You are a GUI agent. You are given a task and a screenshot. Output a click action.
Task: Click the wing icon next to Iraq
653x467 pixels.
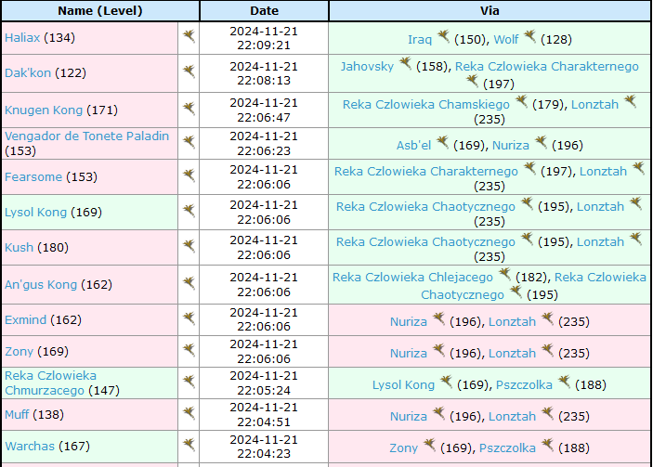click(443, 37)
